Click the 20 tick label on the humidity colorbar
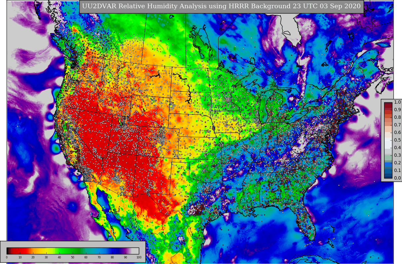The height and width of the screenshot is (264, 402). [x=33, y=257]
